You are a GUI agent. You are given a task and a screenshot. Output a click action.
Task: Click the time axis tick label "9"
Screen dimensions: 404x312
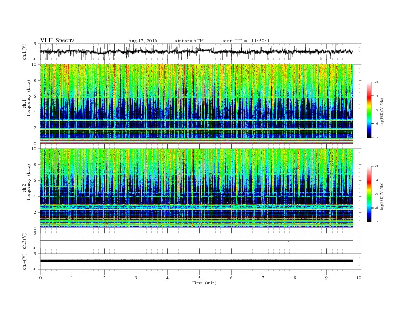326,278
